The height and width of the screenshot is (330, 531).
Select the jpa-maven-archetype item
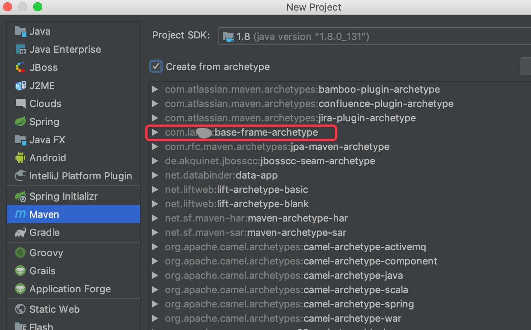tap(277, 147)
